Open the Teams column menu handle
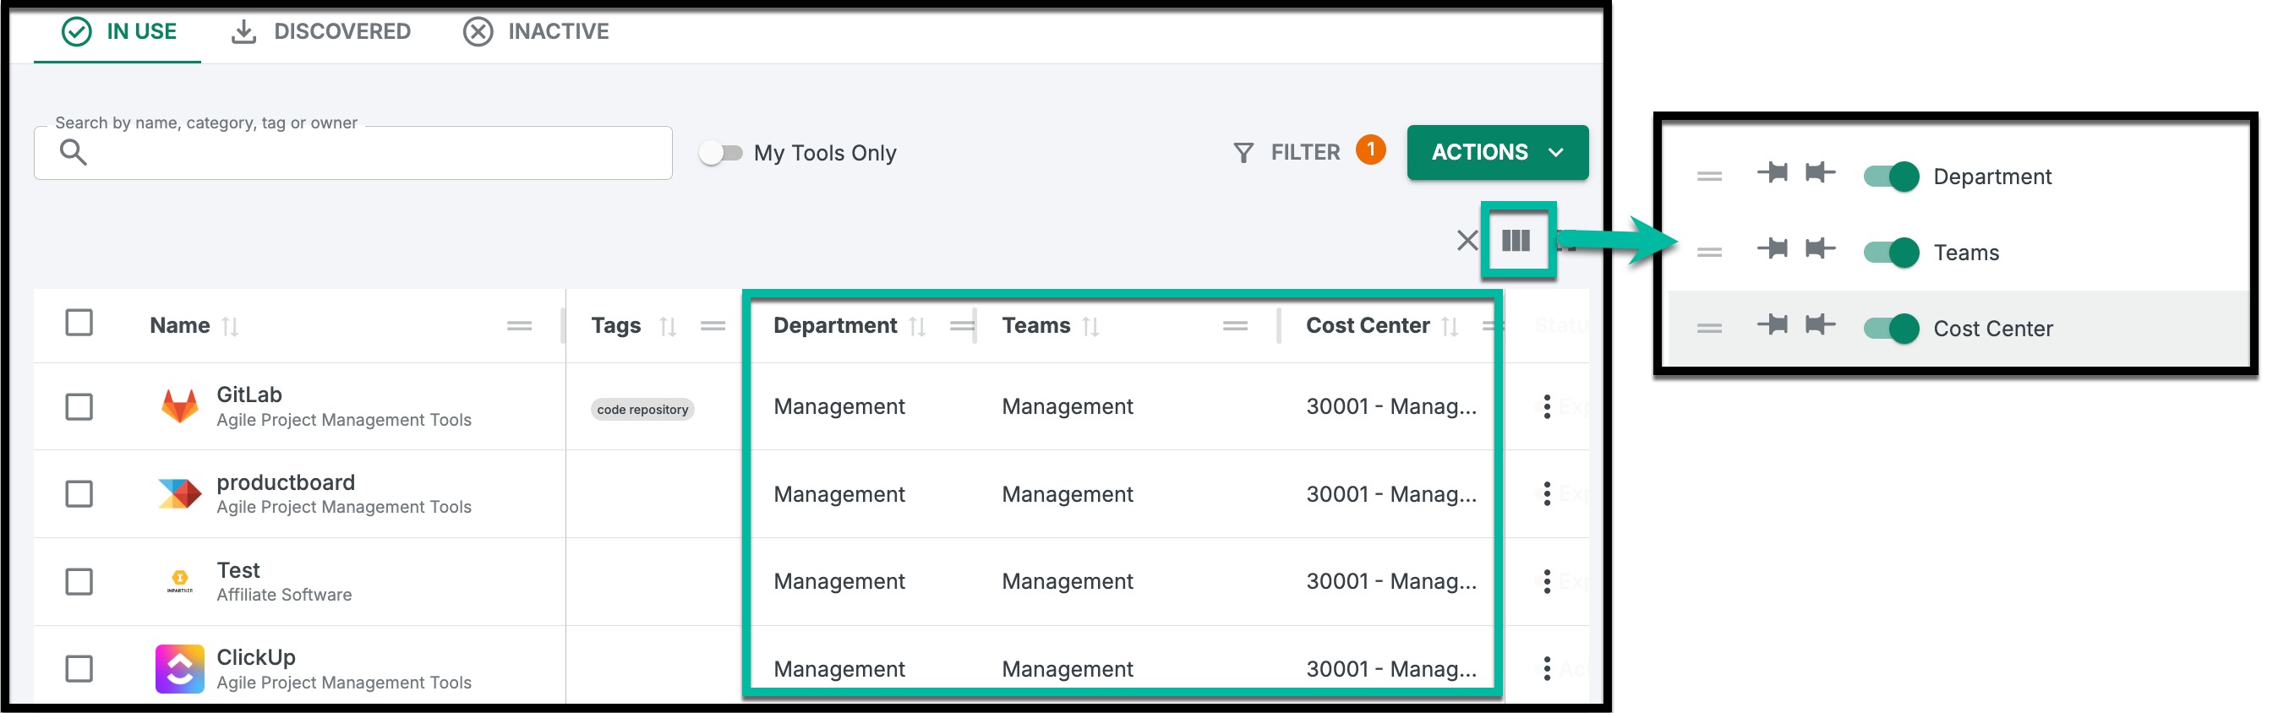The height and width of the screenshot is (713, 2289). (x=1234, y=327)
